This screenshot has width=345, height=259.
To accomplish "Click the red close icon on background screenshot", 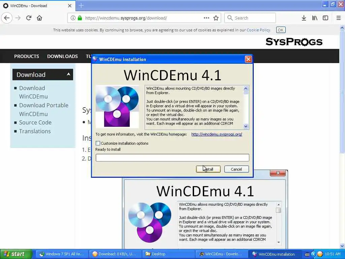I will (278, 173).
